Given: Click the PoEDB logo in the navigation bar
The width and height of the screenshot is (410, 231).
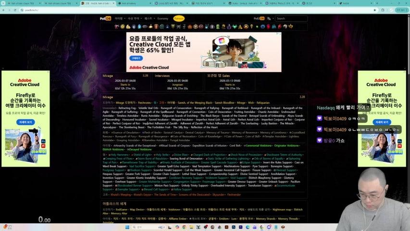Looking at the screenshot, I should click(105, 18).
